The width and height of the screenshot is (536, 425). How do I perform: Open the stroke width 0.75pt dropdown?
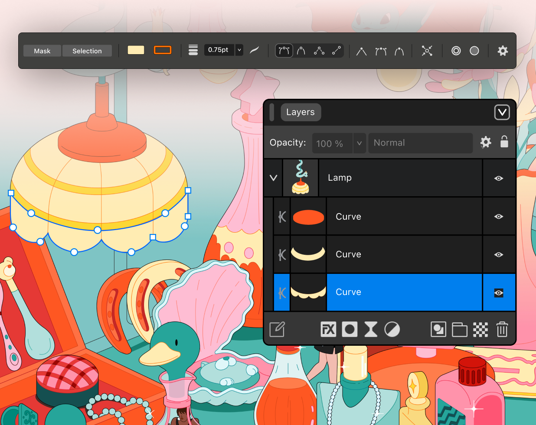239,50
